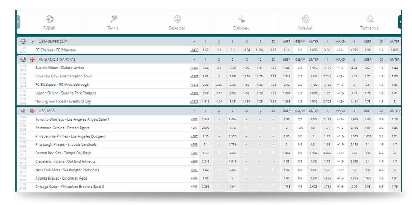
Task: Open FC Blackpool - FC Middlesbrough match
Action: [62, 85]
